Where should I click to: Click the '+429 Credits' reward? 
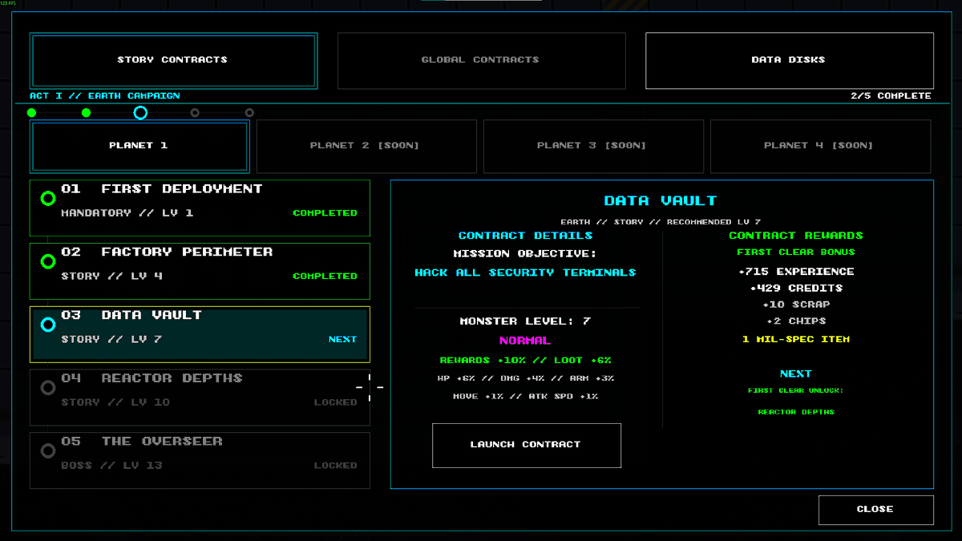[x=796, y=289]
